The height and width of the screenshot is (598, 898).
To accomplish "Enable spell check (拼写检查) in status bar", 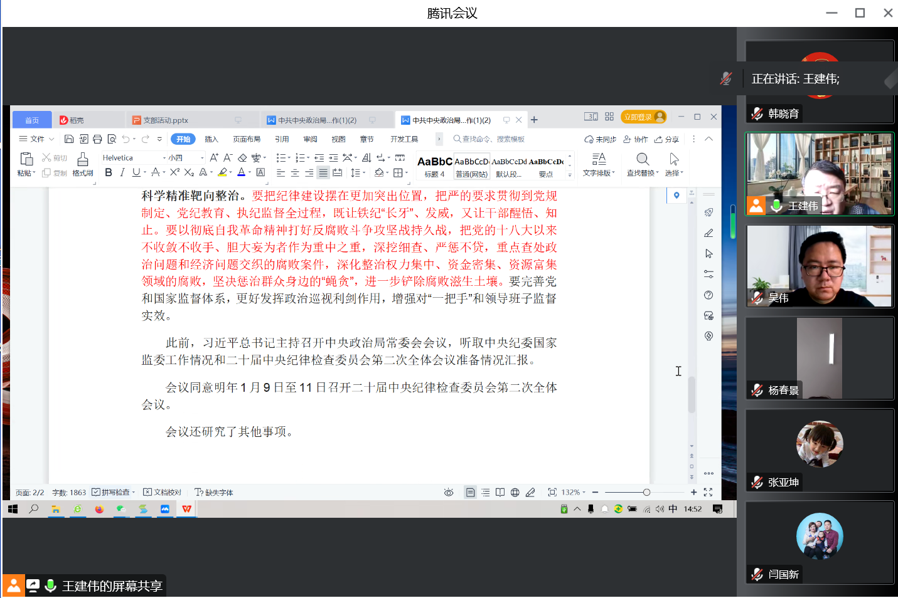I will click(112, 492).
